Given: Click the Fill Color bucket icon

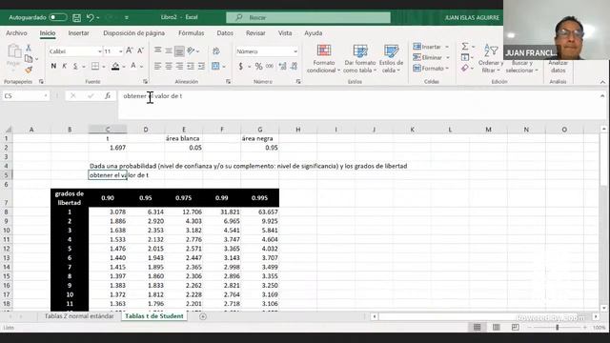Looking at the screenshot, I should [115, 66].
